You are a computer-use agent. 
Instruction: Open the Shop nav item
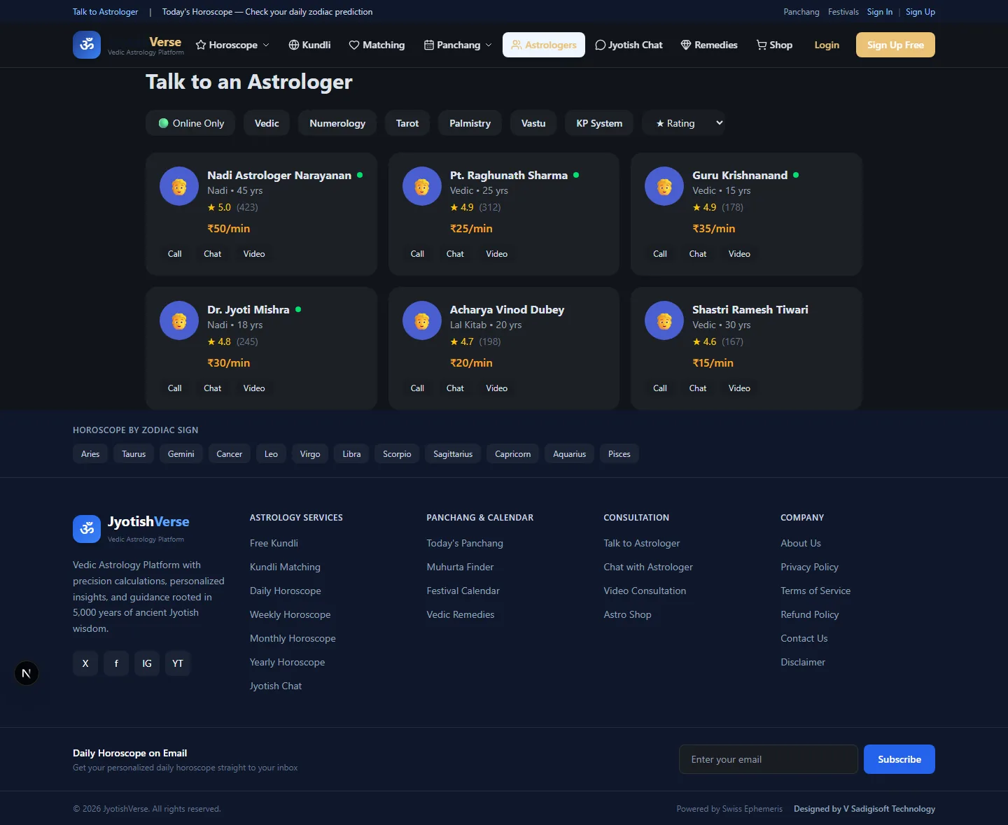774,45
